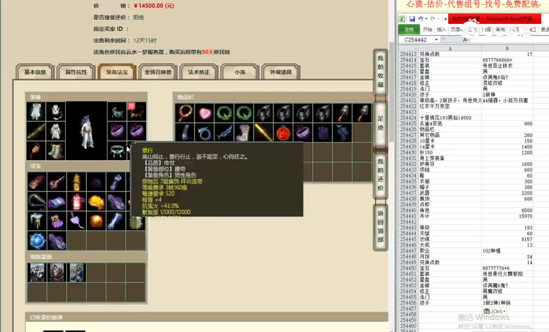Open Customize Quick Access Toolbar dropdown
The width and height of the screenshot is (549, 332).
(445, 19)
